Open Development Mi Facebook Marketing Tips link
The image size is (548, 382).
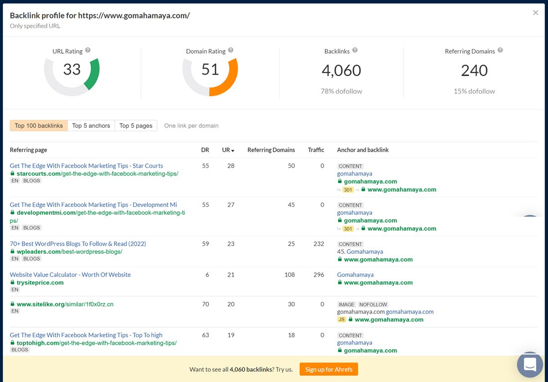[93, 205]
